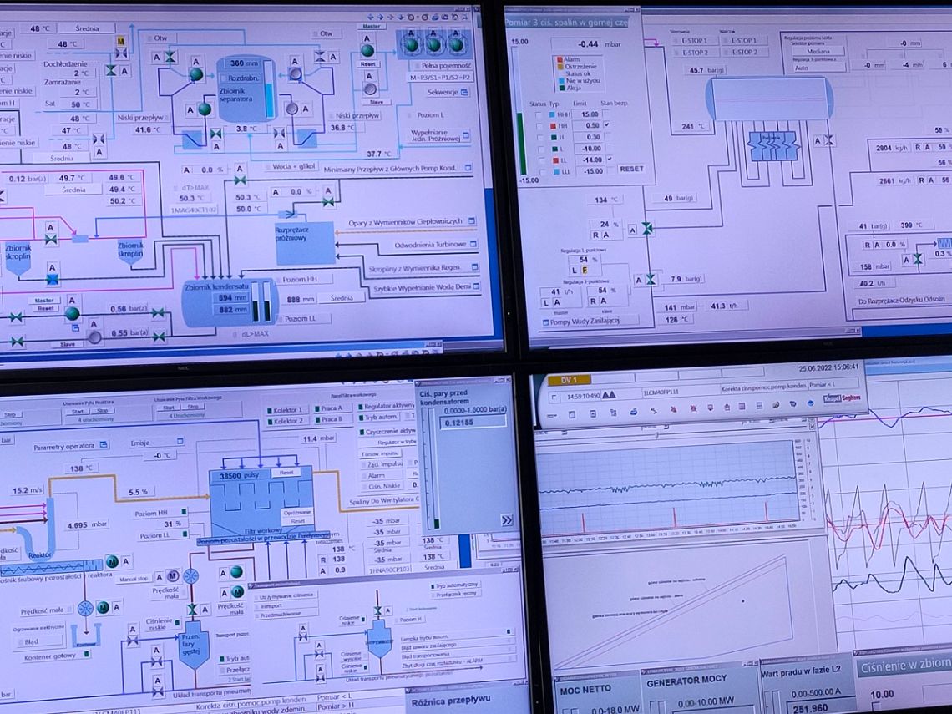Open the Parametry operatora popup icon
Image resolution: width=952 pixels, height=714 pixels.
point(104,445)
